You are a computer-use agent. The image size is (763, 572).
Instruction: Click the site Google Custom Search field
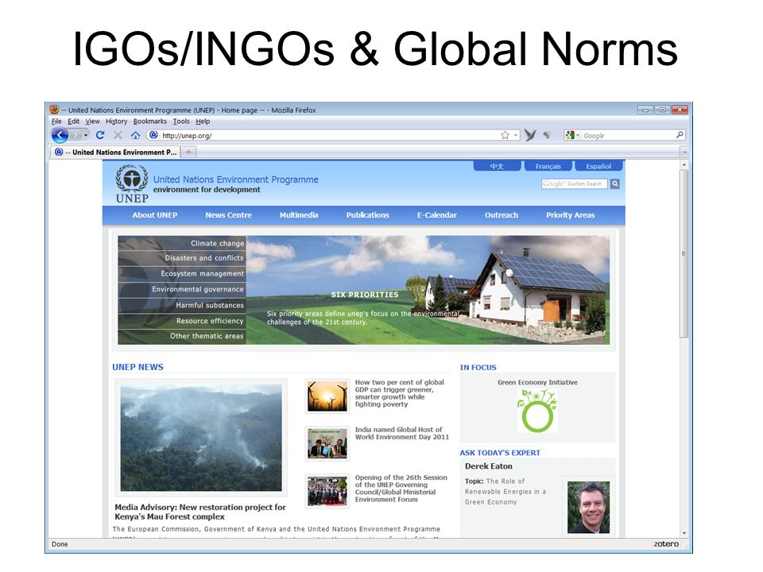coord(574,184)
